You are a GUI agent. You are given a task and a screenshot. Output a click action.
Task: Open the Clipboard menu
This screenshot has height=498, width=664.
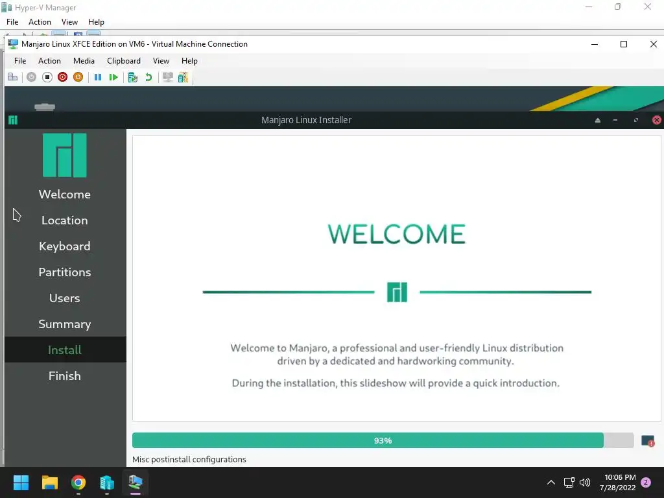pos(124,61)
